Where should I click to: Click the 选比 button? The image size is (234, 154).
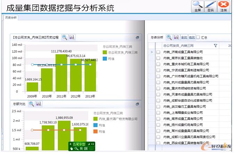click(192, 37)
